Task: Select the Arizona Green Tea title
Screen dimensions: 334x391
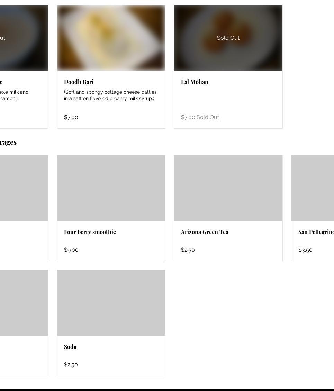Action: 205,232
